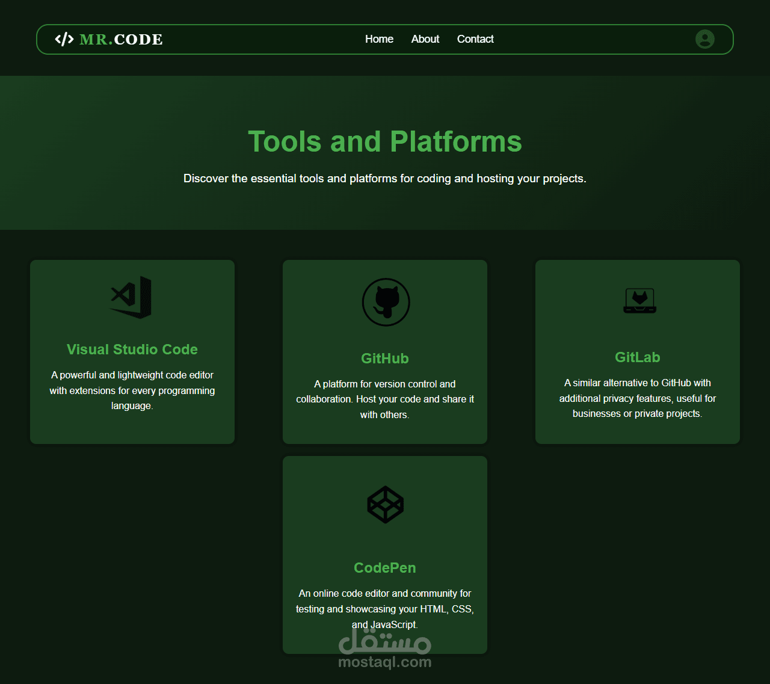Select the GitHub card title
The height and width of the screenshot is (684, 770).
point(385,359)
